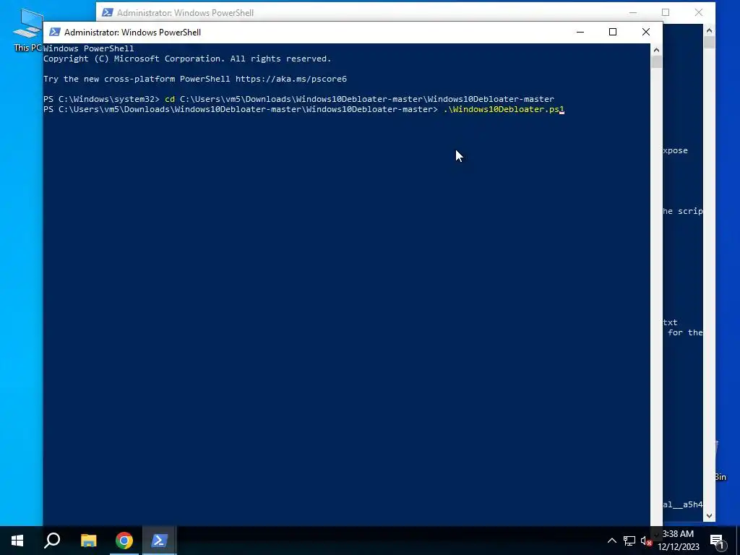This screenshot has height=555, width=740.
Task: Click the cd argument ending in Windows10Debloater-master
Action: 367,99
